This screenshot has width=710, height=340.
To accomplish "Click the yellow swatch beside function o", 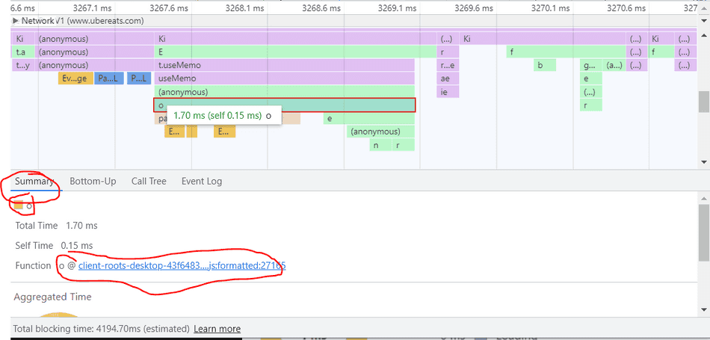I will (x=19, y=206).
